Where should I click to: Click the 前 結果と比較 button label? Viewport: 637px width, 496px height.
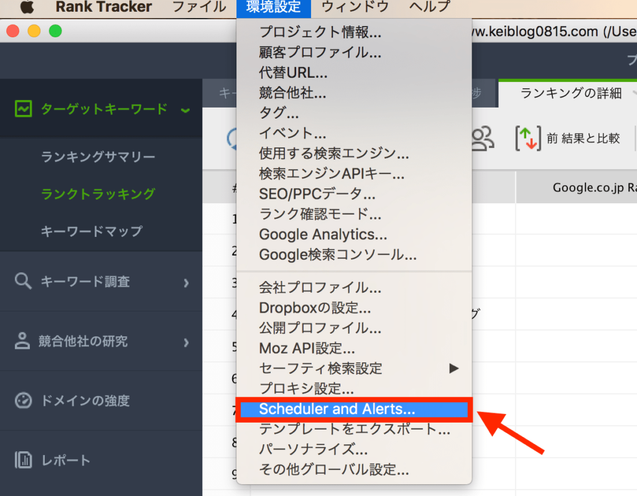tap(584, 139)
